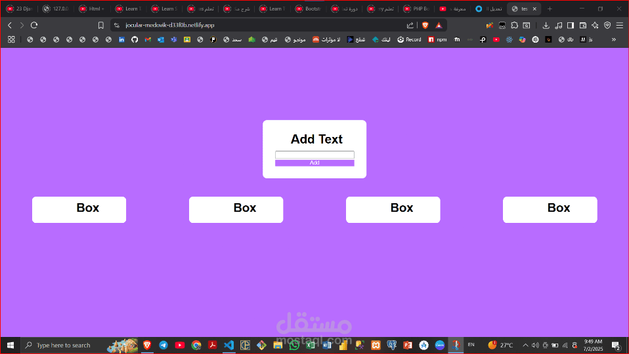Viewport: 629px width, 354px height.
Task: Open Excel from the taskbar
Action: coord(311,345)
